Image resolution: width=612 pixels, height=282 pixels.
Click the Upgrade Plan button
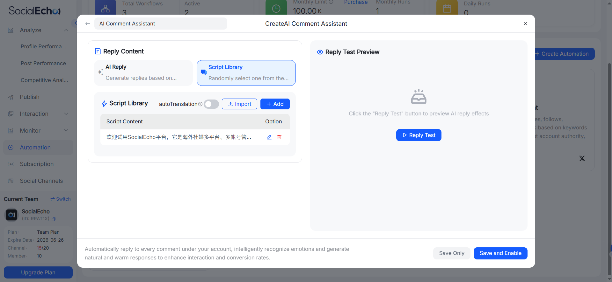pos(38,272)
